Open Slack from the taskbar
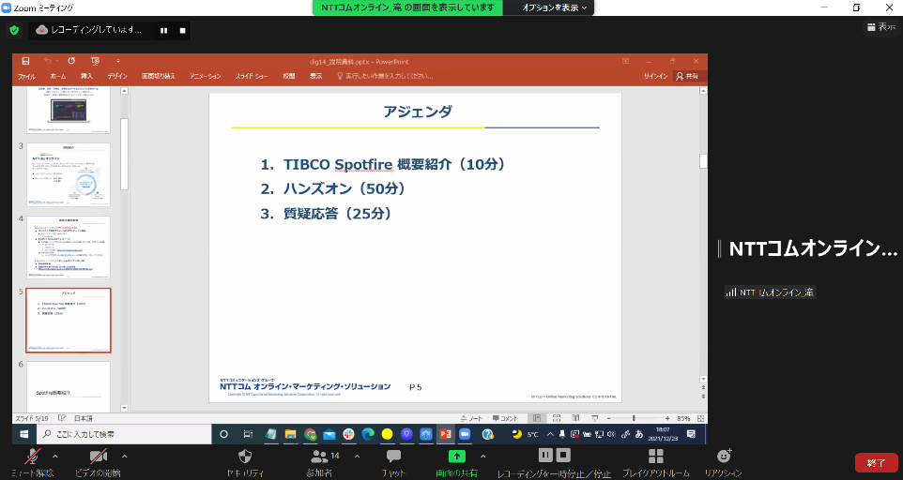 348,434
